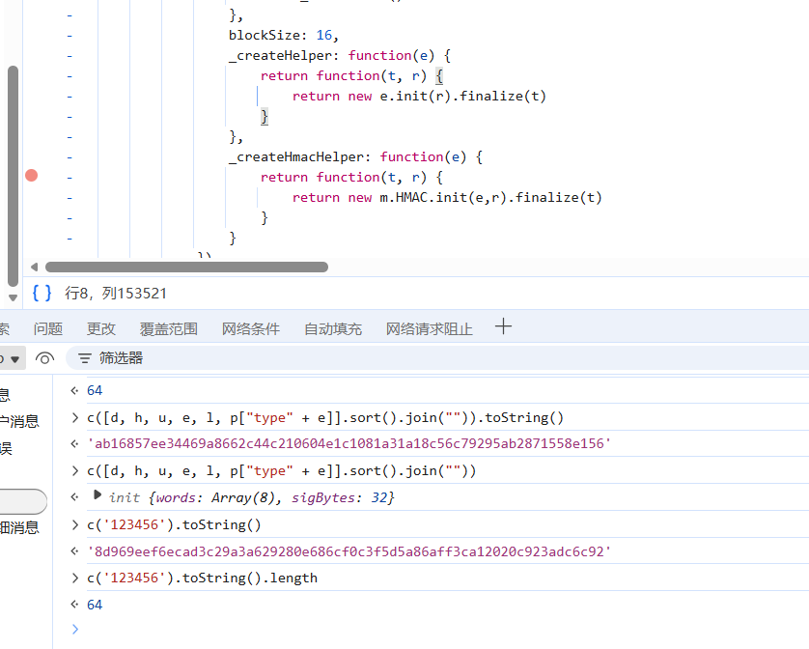Go to the 网络请求阻止 tab

pyautogui.click(x=429, y=328)
